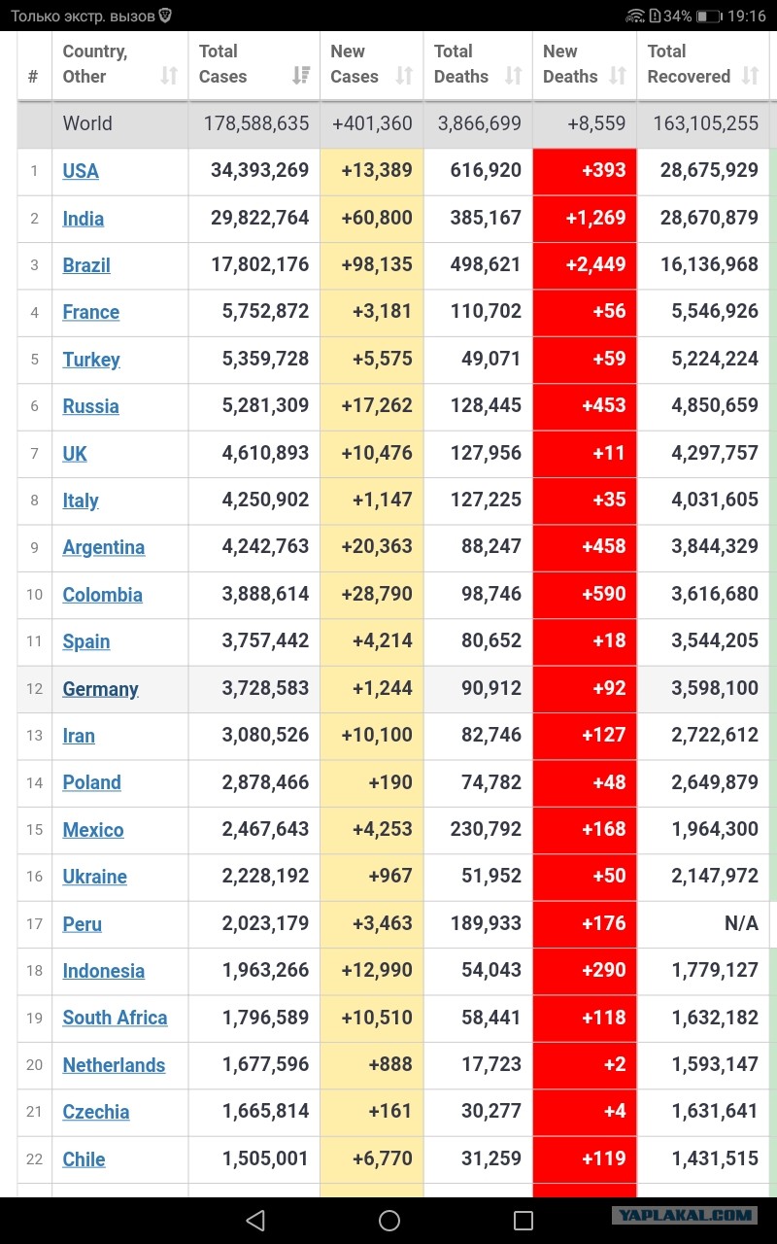Tap the Android home circle button
Image resolution: width=777 pixels, height=1244 pixels.
pos(389,1220)
